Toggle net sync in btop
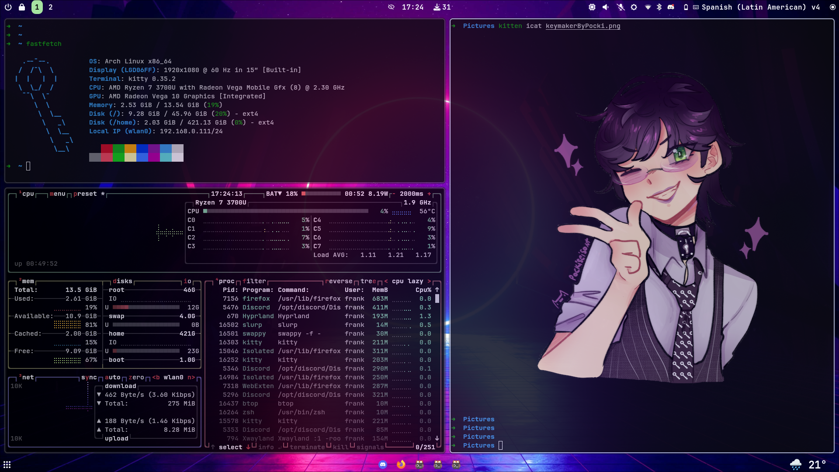The width and height of the screenshot is (839, 472). (89, 377)
